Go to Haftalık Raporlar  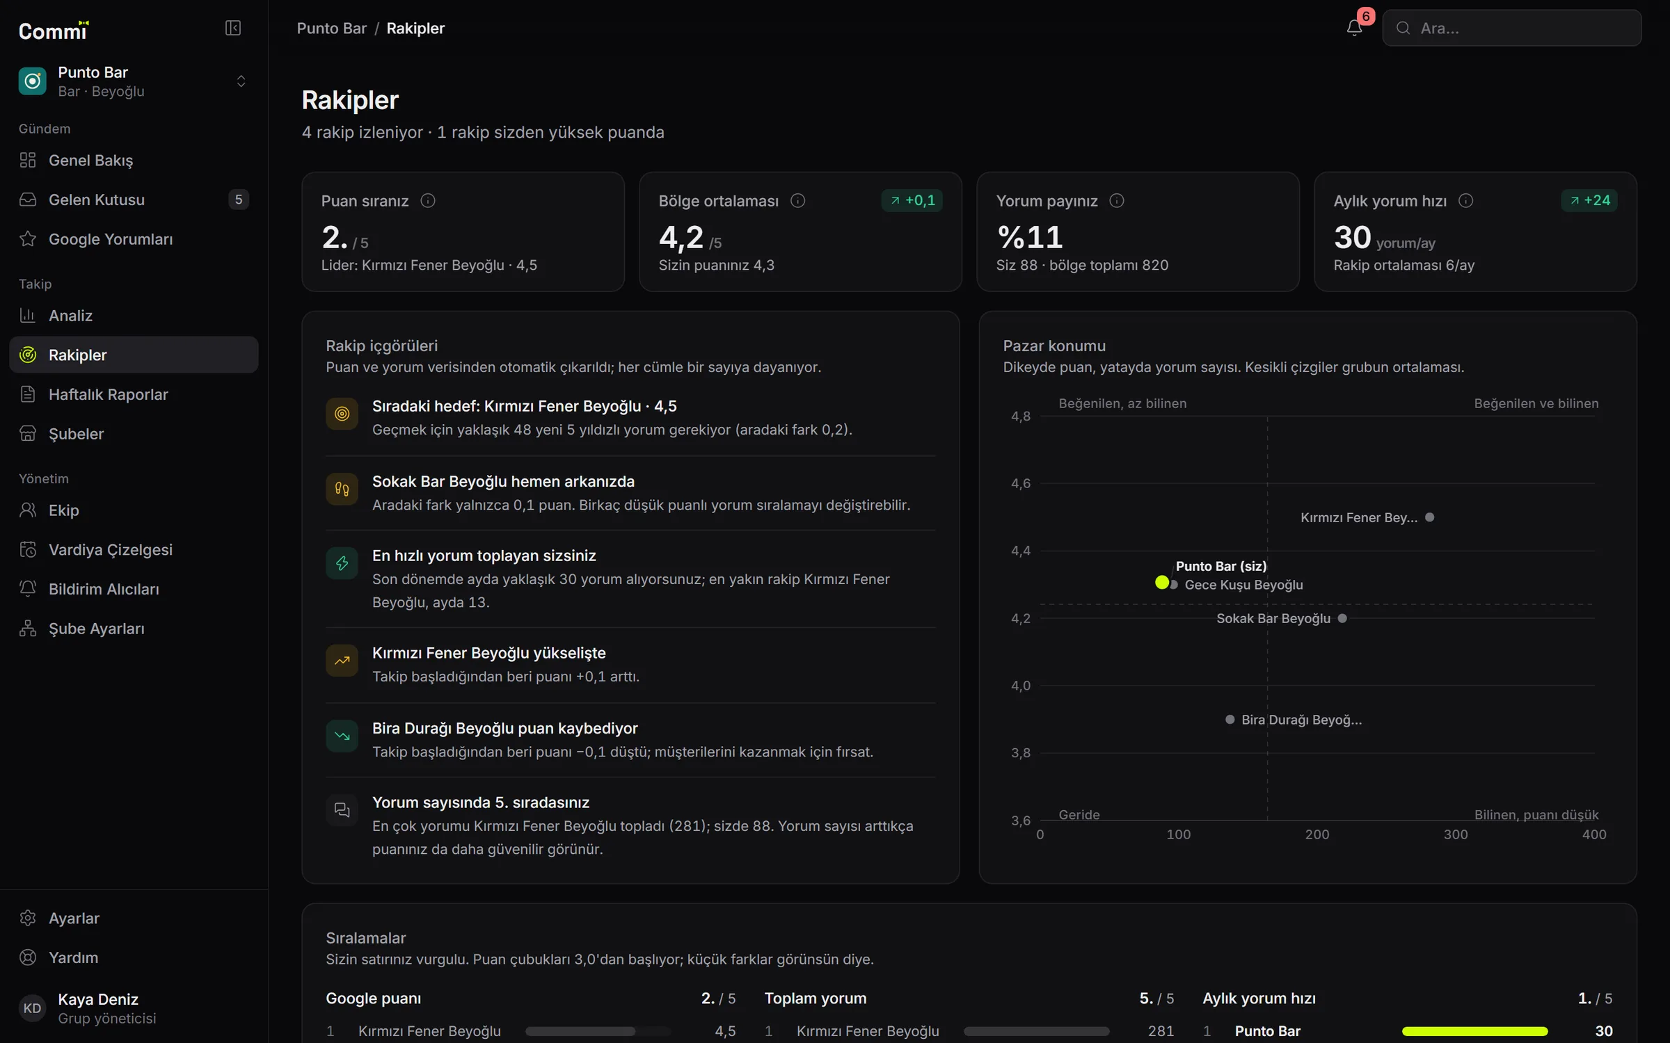pos(134,394)
